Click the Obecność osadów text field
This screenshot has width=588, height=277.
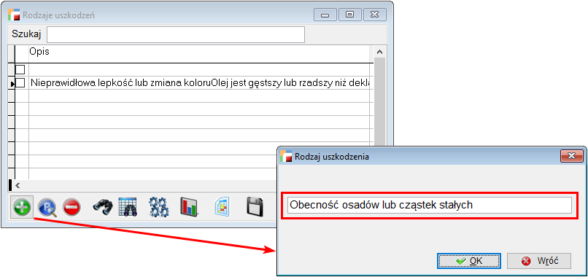430,205
